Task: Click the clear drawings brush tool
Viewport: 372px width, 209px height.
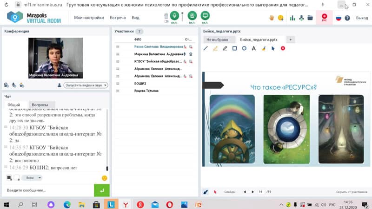Action: coord(264,48)
